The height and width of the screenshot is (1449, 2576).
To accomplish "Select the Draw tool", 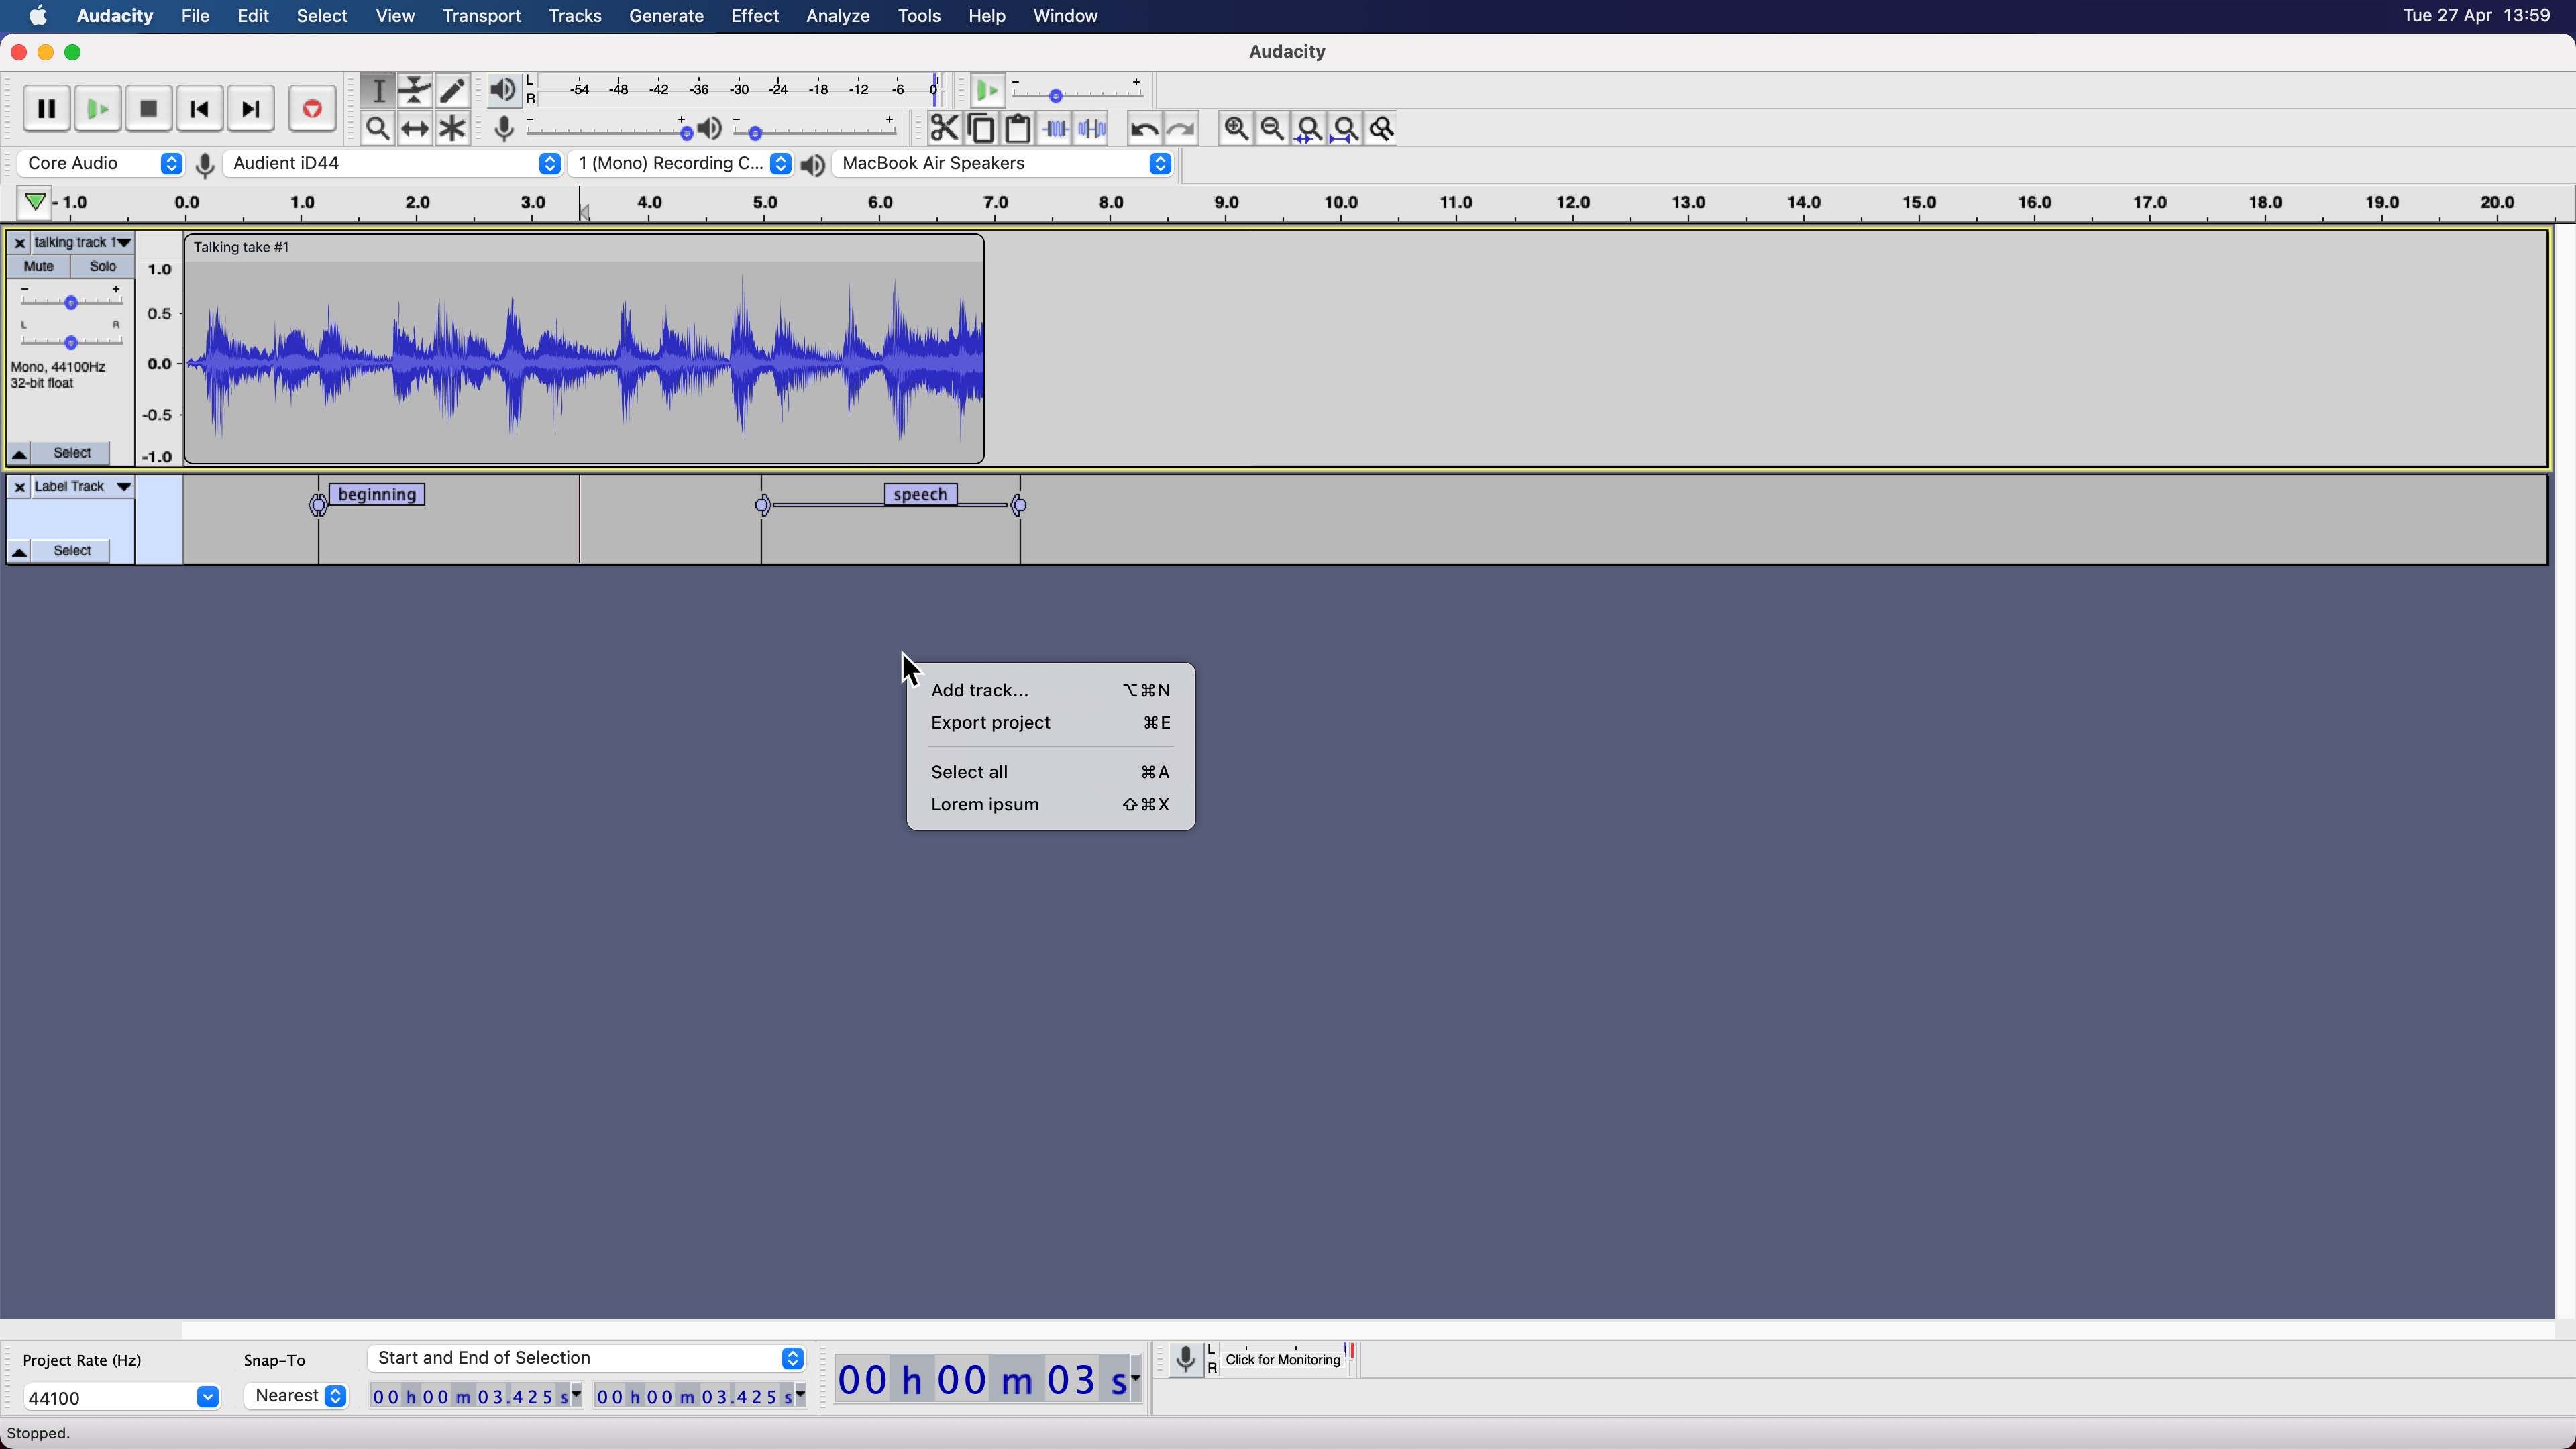I will 452,90.
